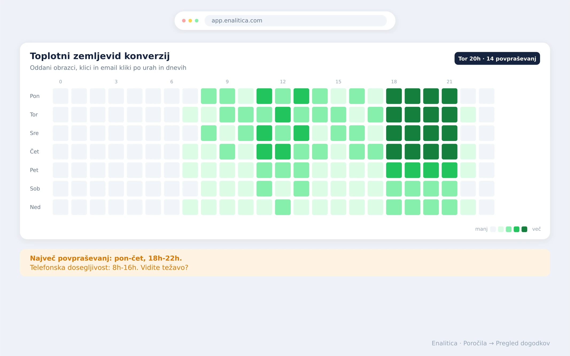Screen dimensions: 570x356
Task: Click the red window dot
Action: point(184,21)
